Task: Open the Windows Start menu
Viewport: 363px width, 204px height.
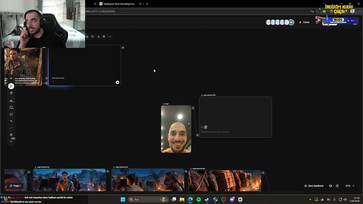Action: pyautogui.click(x=123, y=199)
